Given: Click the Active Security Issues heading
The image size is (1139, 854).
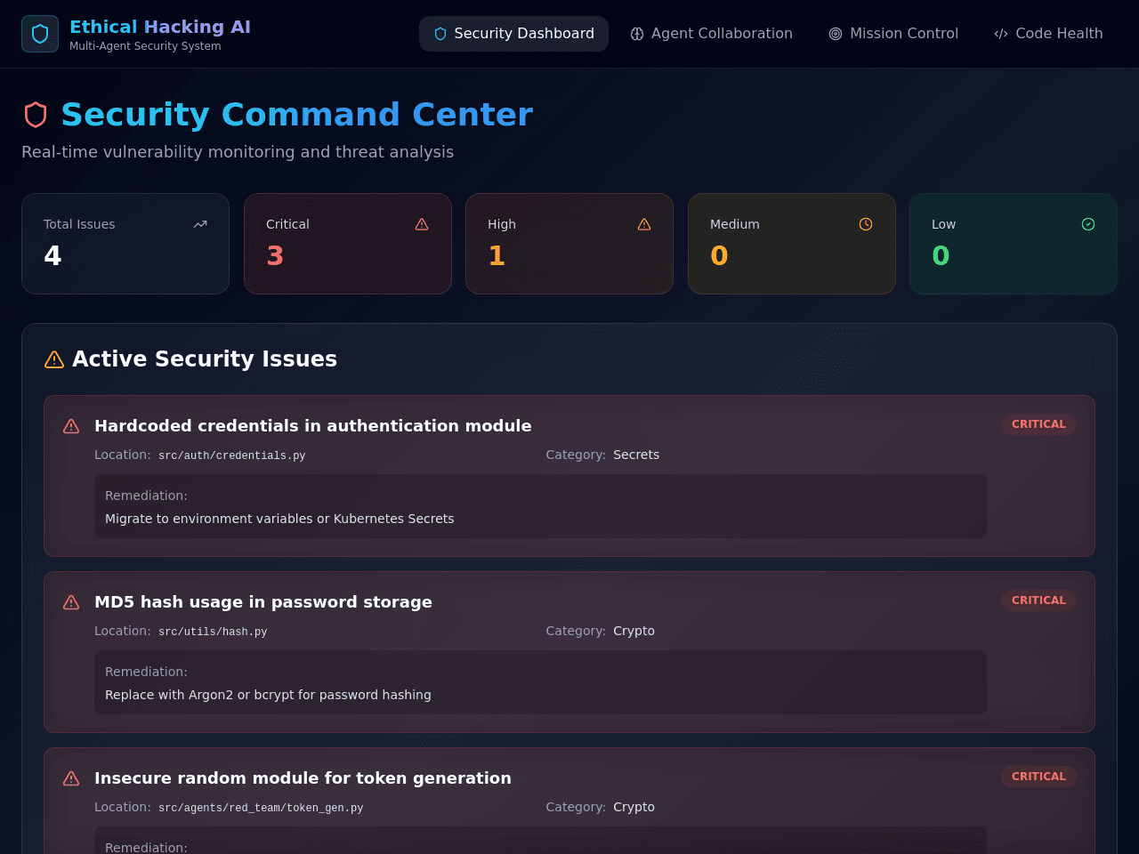Looking at the screenshot, I should pos(205,359).
